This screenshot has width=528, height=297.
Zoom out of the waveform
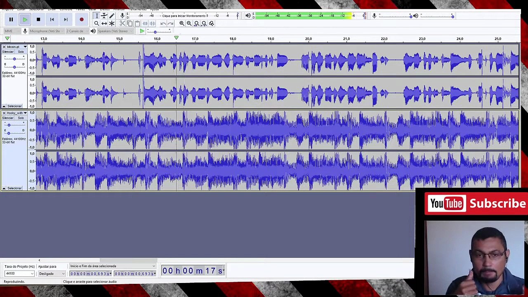click(189, 24)
